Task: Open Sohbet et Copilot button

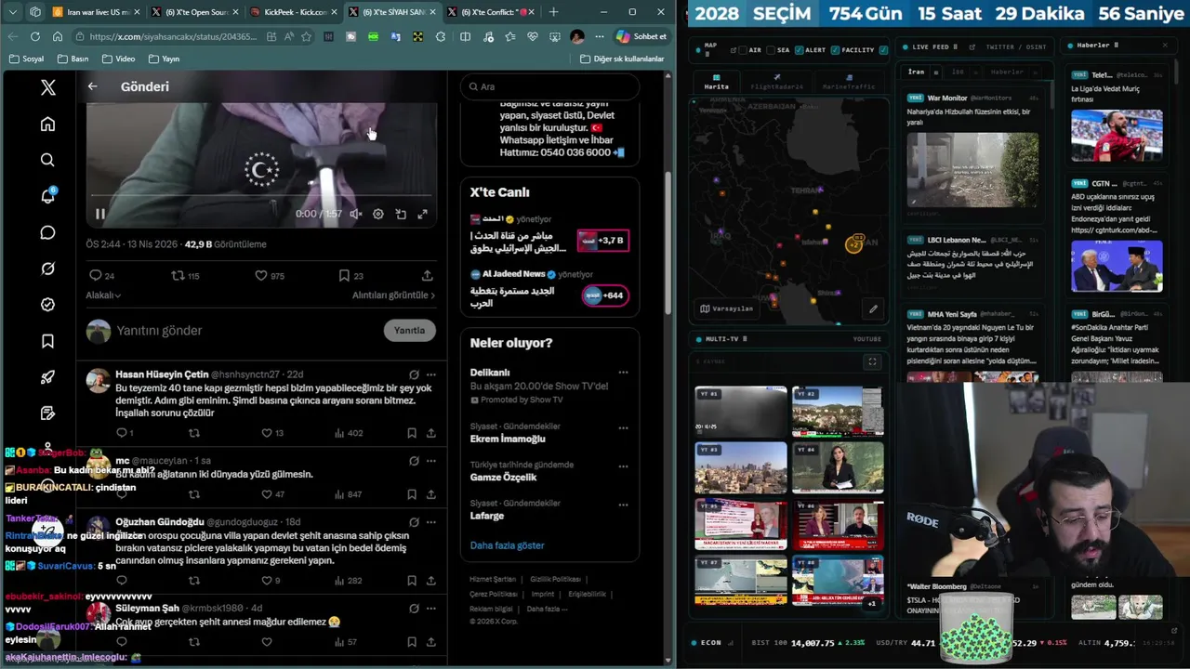Action: (641, 36)
